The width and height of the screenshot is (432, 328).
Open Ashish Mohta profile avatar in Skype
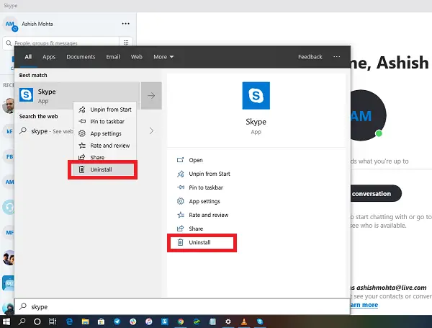click(x=11, y=25)
